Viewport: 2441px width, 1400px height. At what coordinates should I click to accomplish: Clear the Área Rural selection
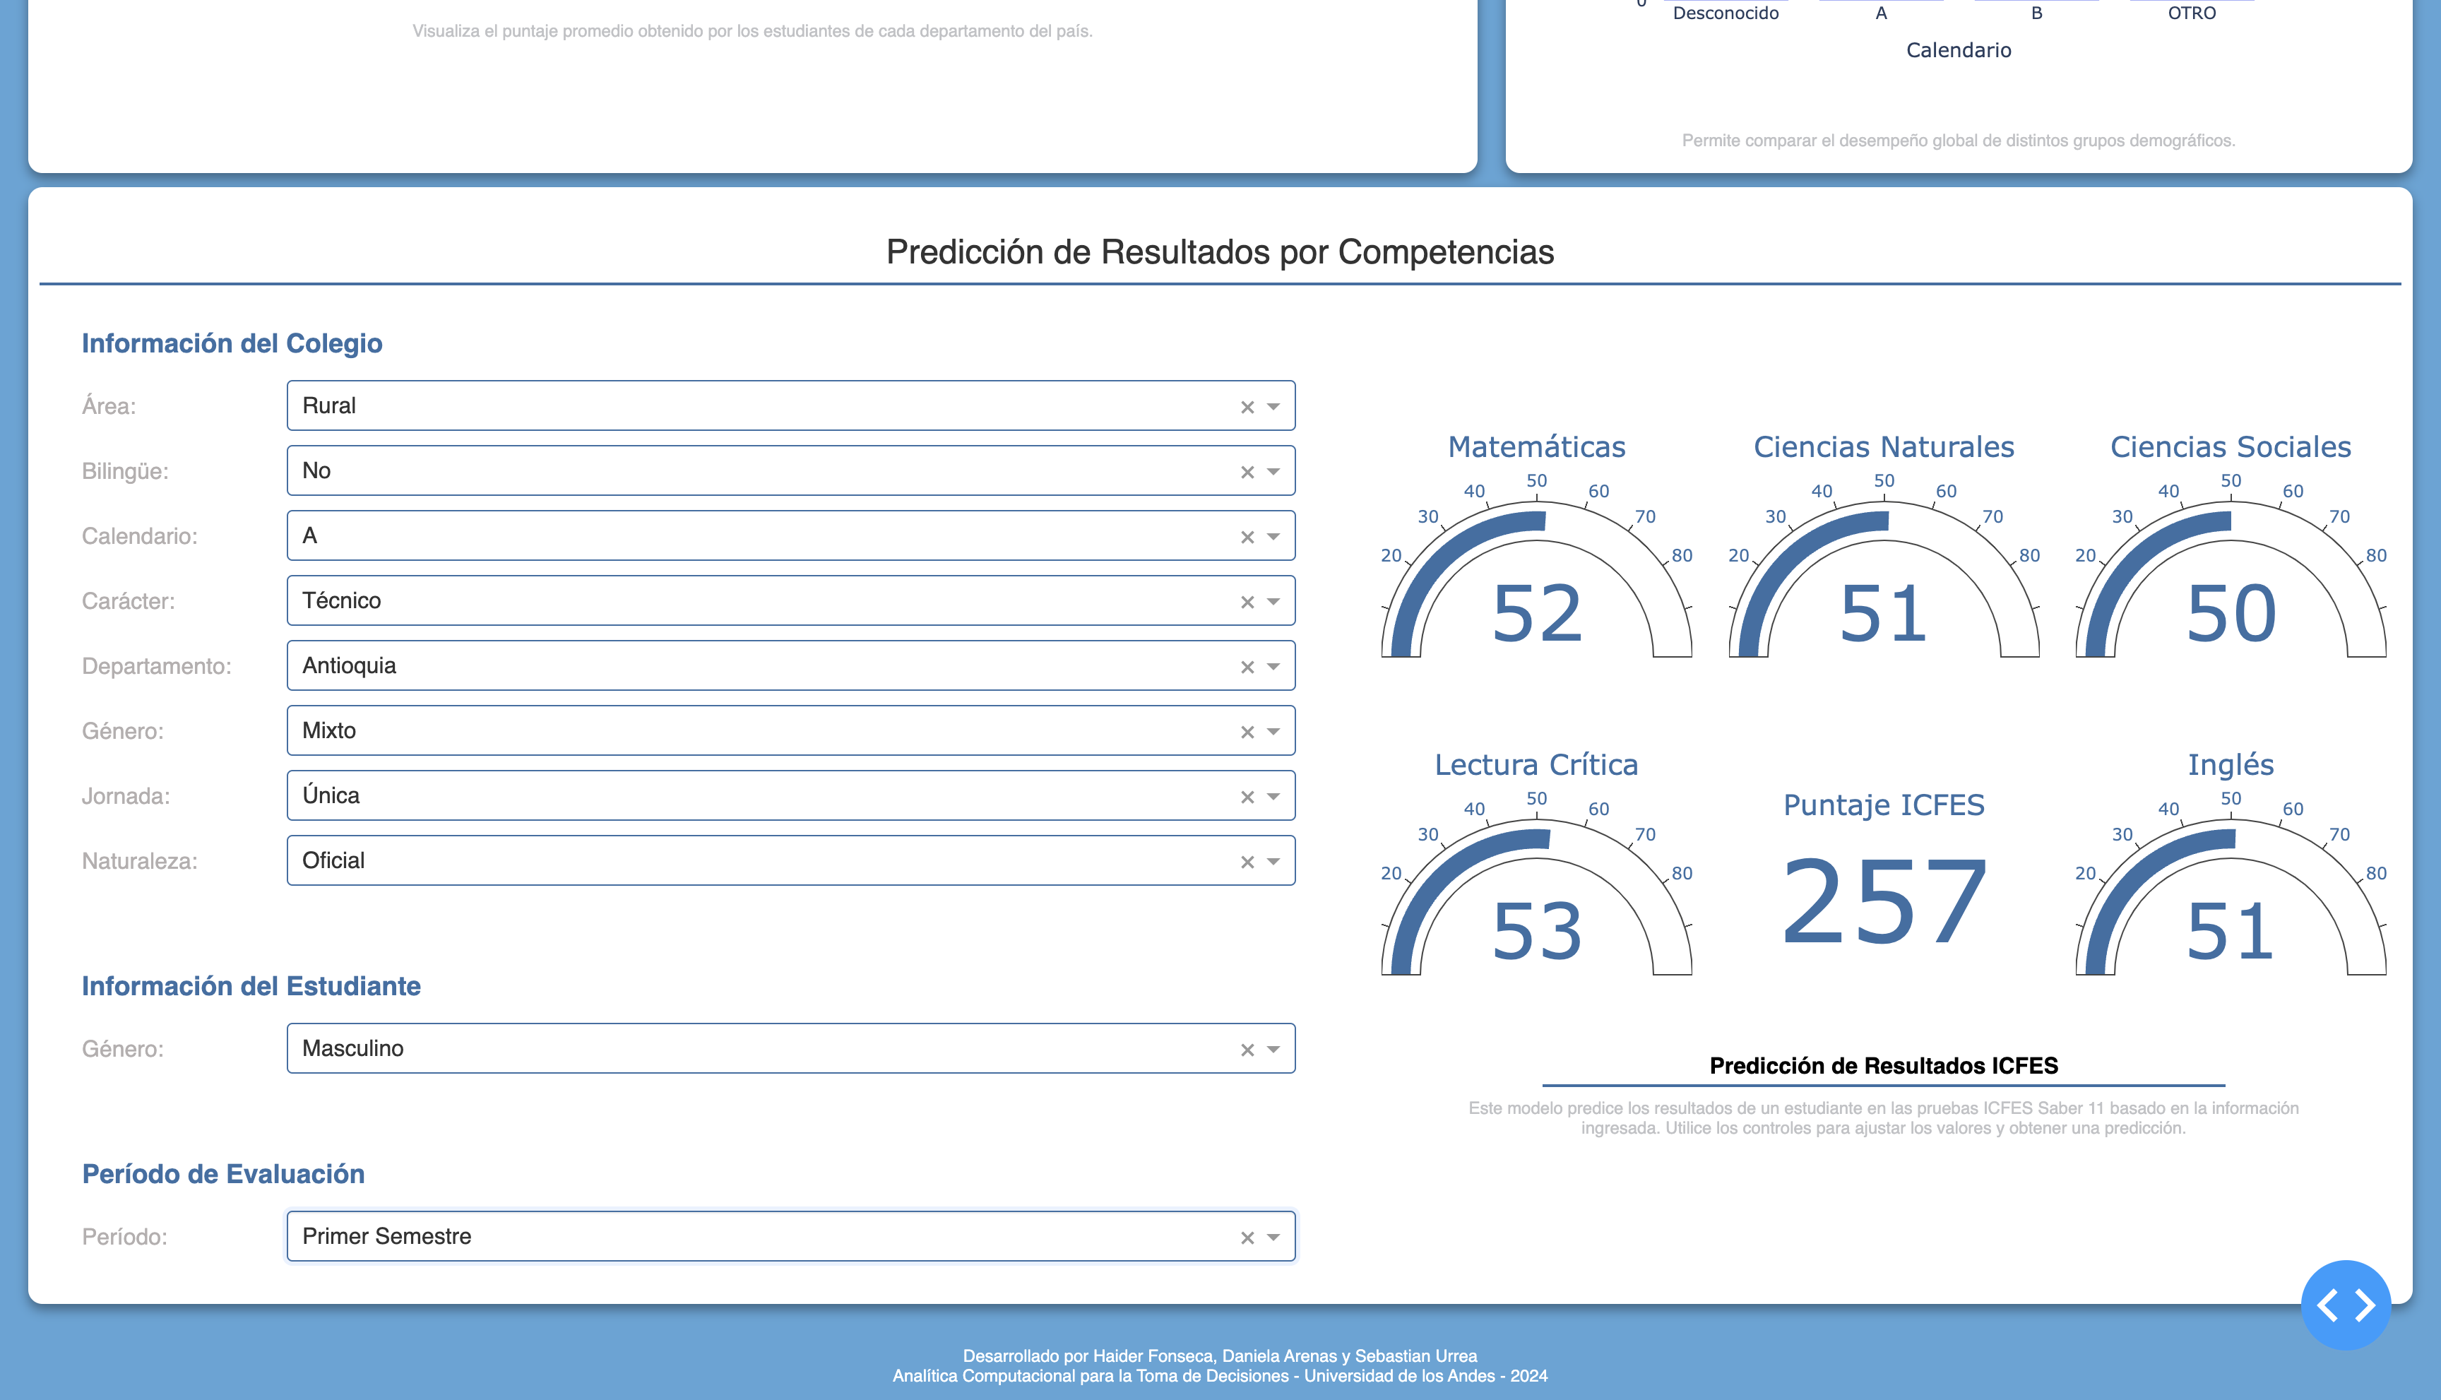click(x=1247, y=407)
